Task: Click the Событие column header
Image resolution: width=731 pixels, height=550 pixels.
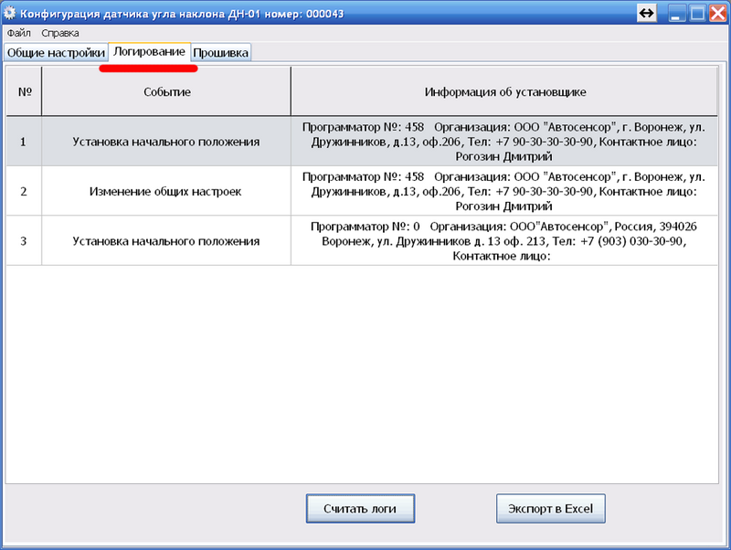Action: pos(166,91)
